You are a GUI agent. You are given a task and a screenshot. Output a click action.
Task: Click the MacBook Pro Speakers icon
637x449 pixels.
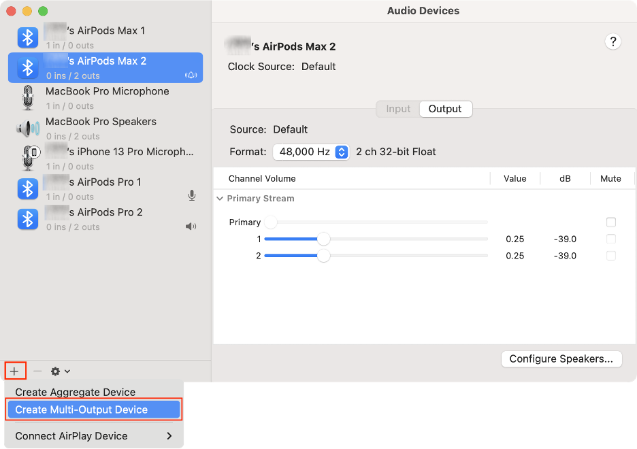point(28,129)
